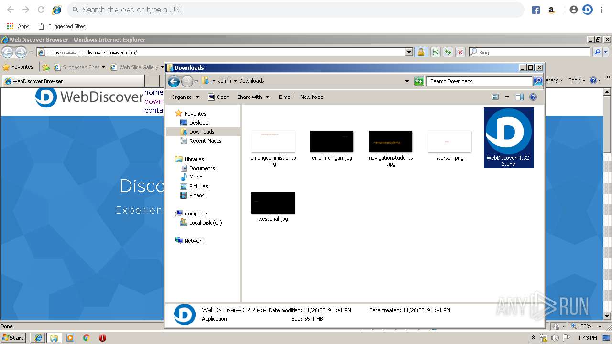
Task: Select the emailmichigan.jpg thumbnail
Action: (332, 142)
